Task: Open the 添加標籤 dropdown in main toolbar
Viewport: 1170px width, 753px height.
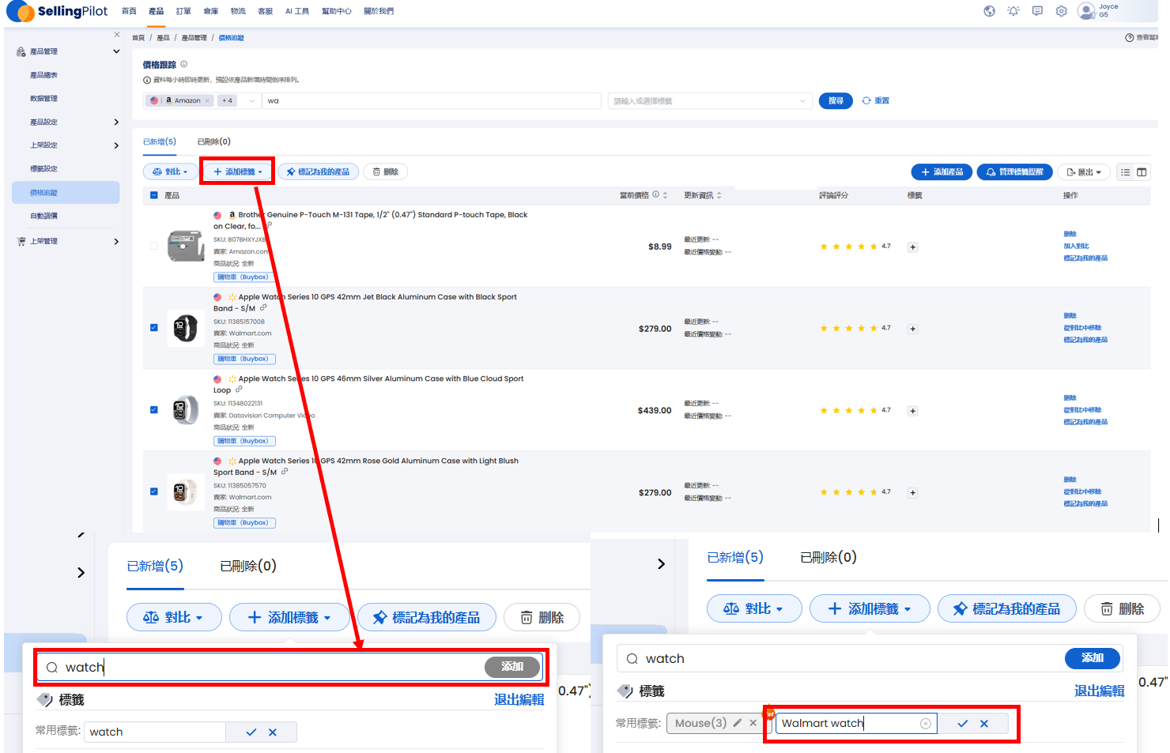Action: (x=238, y=171)
